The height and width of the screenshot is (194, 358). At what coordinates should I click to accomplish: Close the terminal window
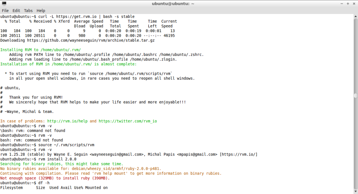[354, 3]
